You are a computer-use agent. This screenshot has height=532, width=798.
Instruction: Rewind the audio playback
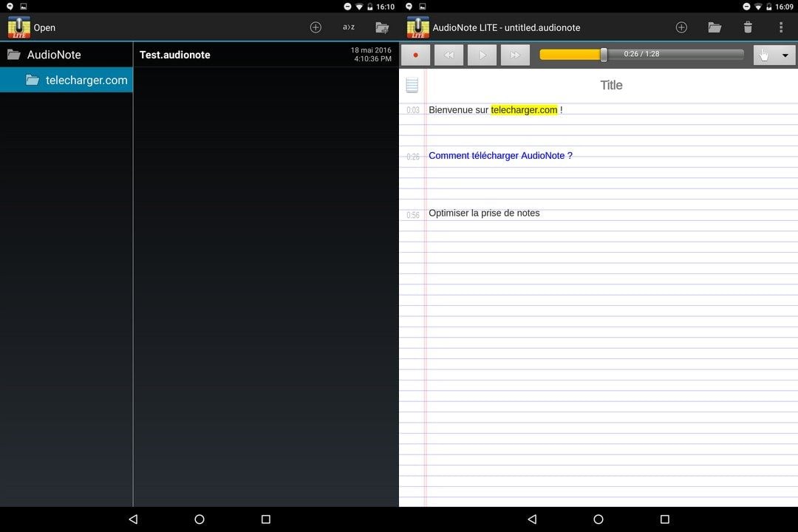coord(449,55)
